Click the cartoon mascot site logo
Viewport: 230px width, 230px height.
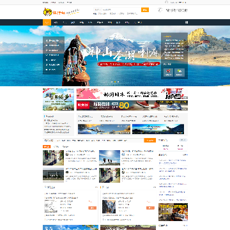(48, 12)
